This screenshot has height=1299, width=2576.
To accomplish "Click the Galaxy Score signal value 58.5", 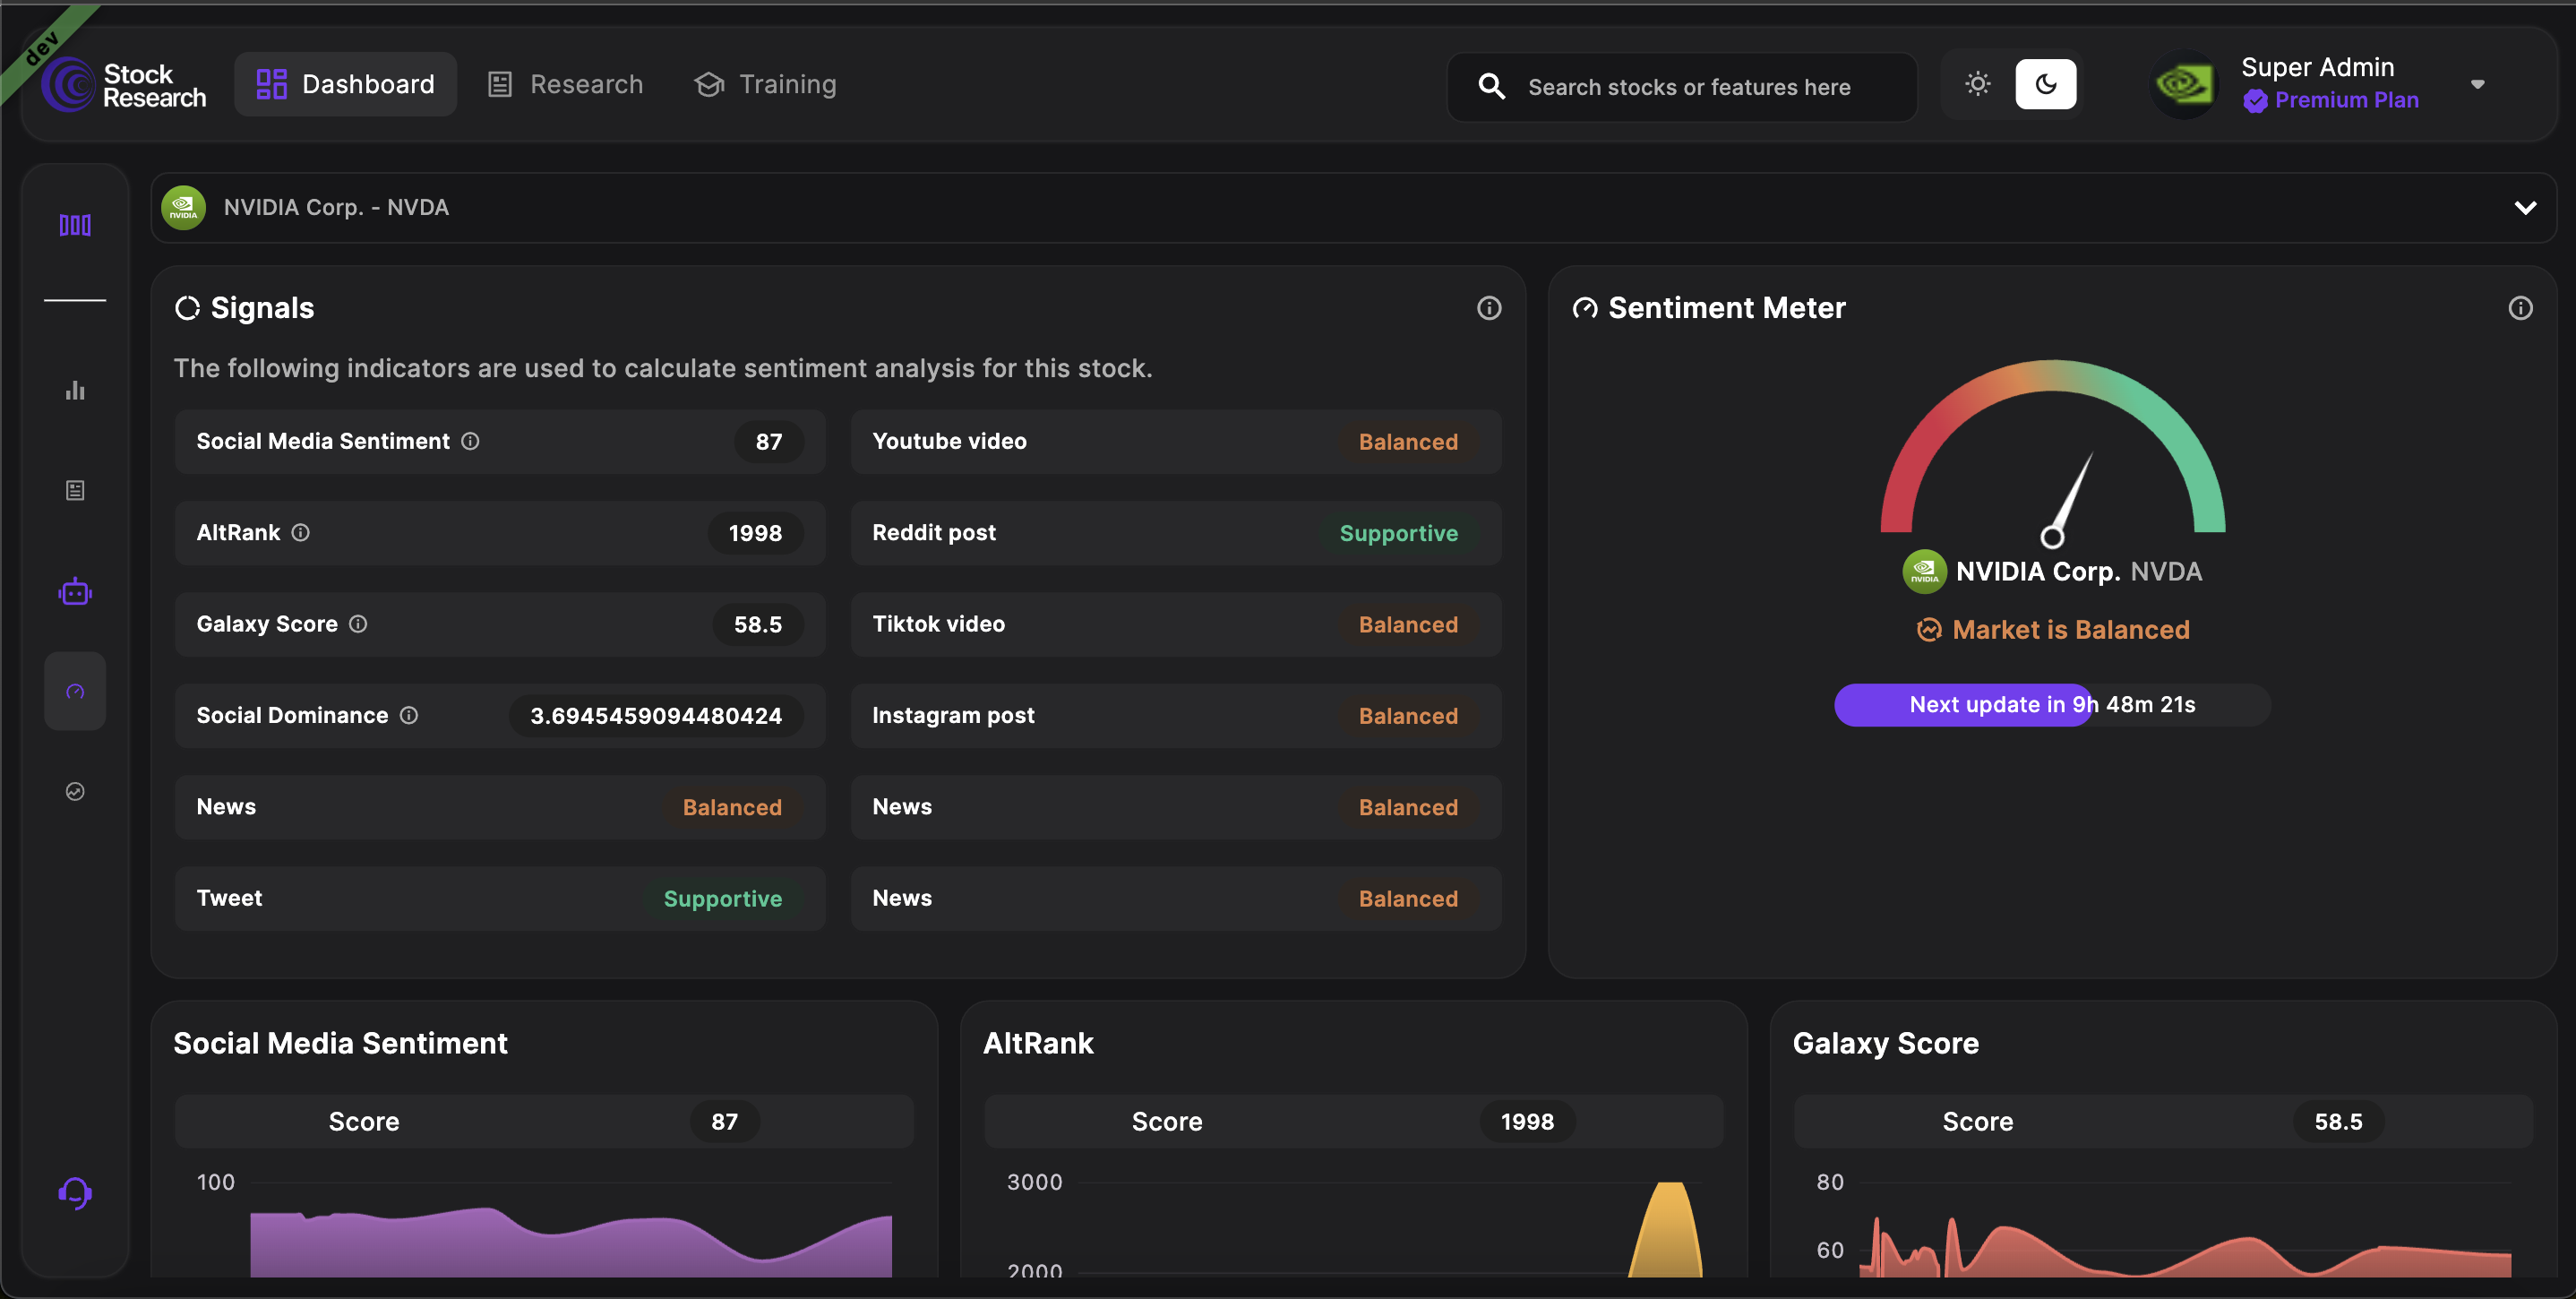I will pyautogui.click(x=758, y=624).
